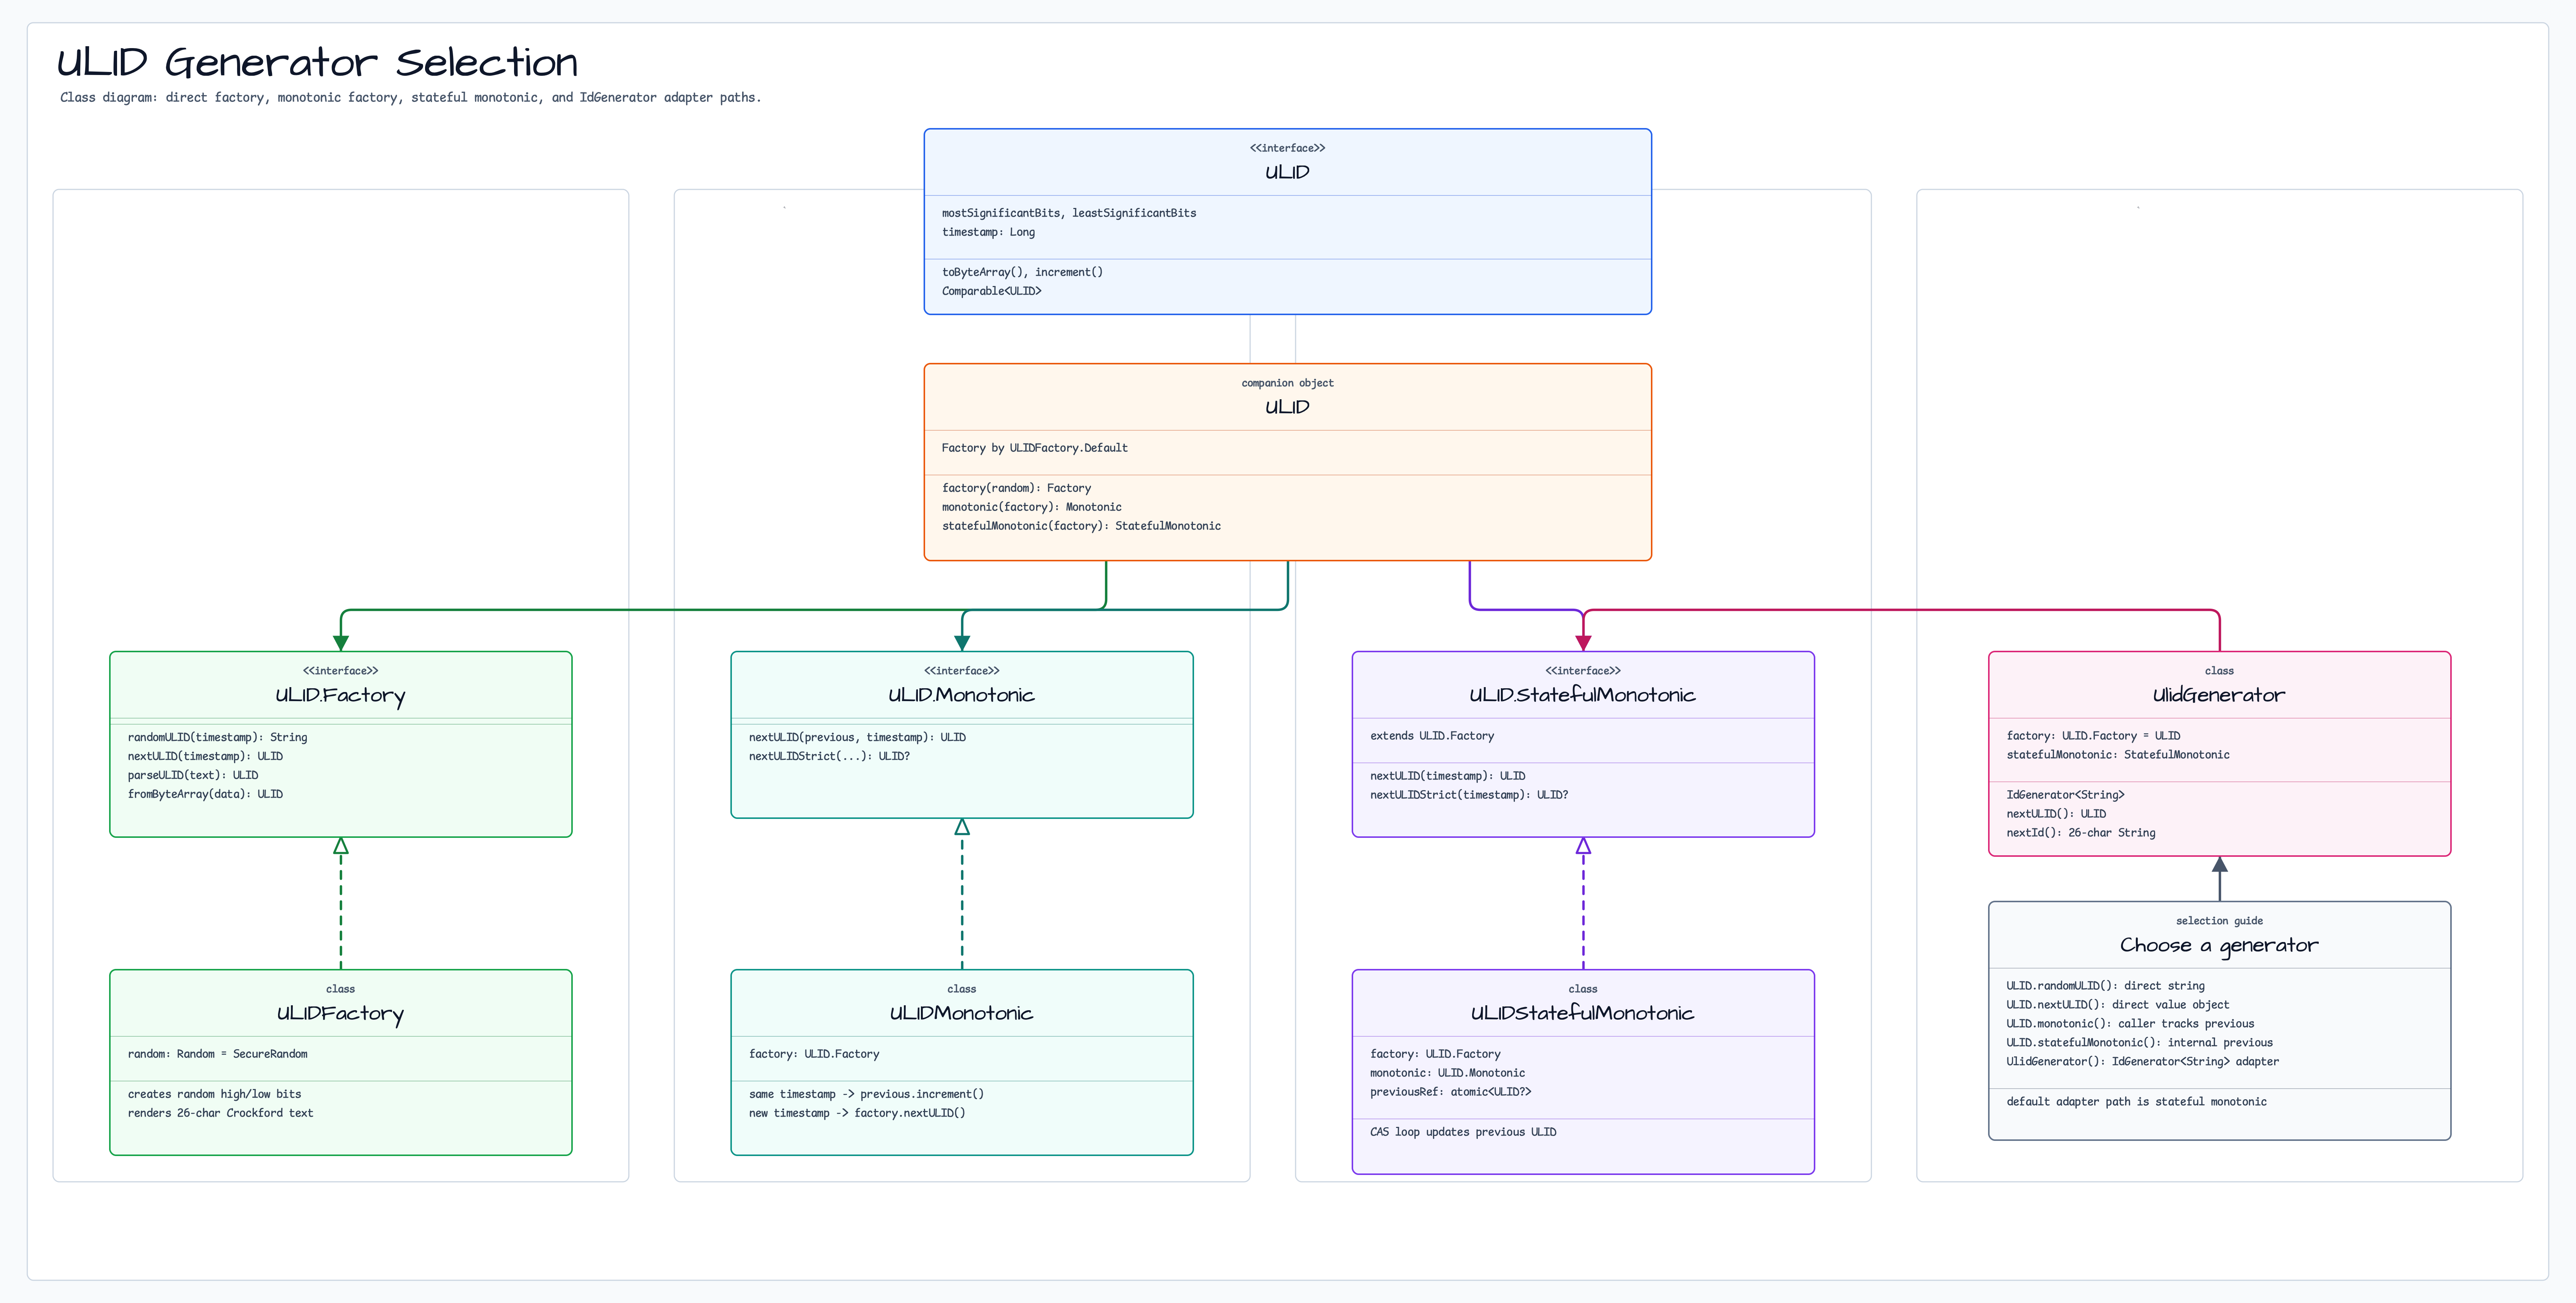
Task: Select 'renders 26-char Crockford text' line
Action: [220, 1113]
